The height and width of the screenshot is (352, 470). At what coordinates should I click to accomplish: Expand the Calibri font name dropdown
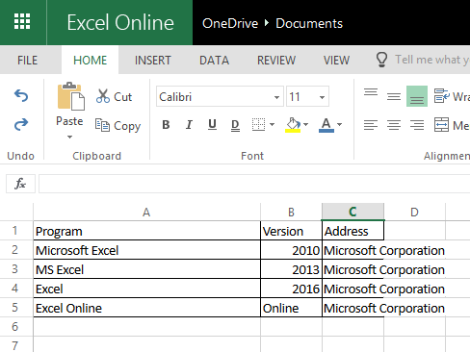pos(276,97)
